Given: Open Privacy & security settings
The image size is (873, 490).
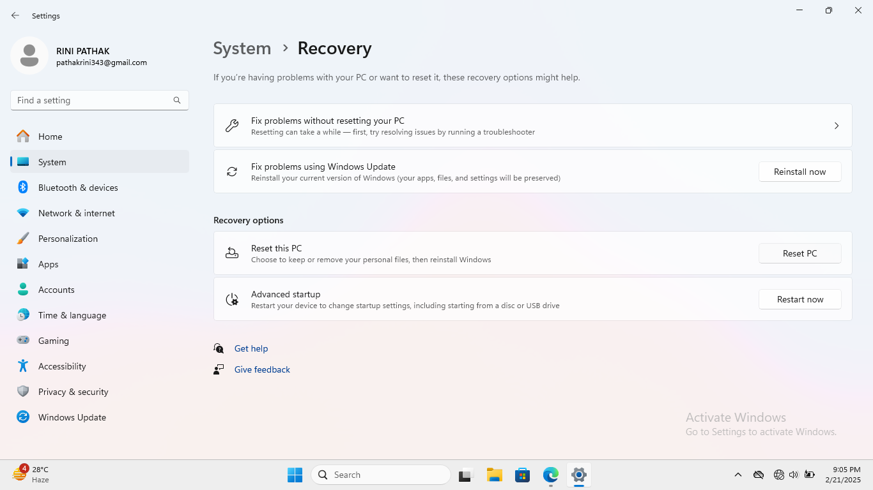Looking at the screenshot, I should [73, 392].
